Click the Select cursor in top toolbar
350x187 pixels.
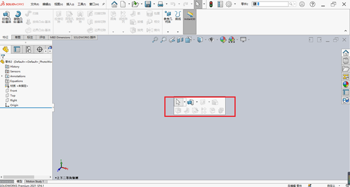point(198,4)
